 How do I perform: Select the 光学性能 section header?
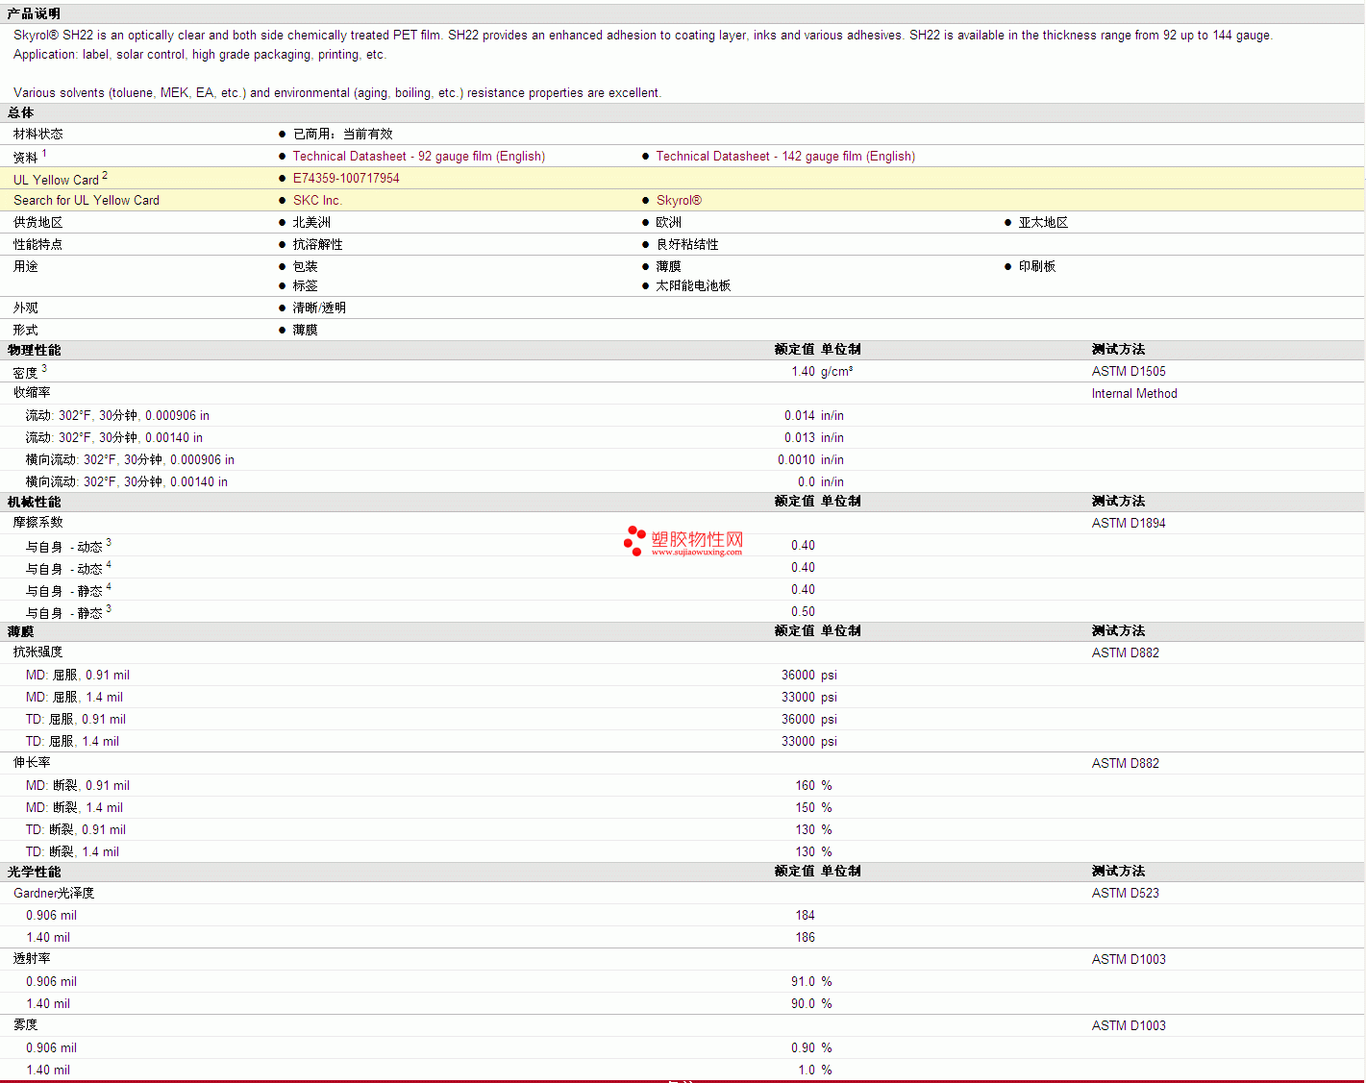34,872
